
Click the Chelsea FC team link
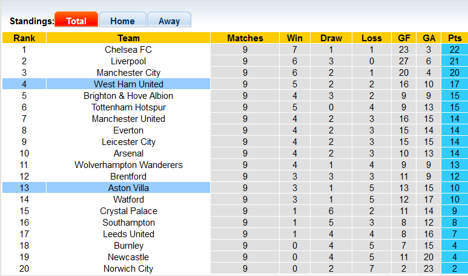tap(128, 50)
